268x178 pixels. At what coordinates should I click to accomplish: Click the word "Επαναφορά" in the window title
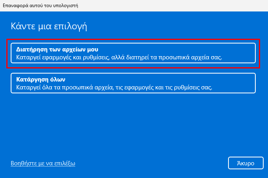(15, 6)
